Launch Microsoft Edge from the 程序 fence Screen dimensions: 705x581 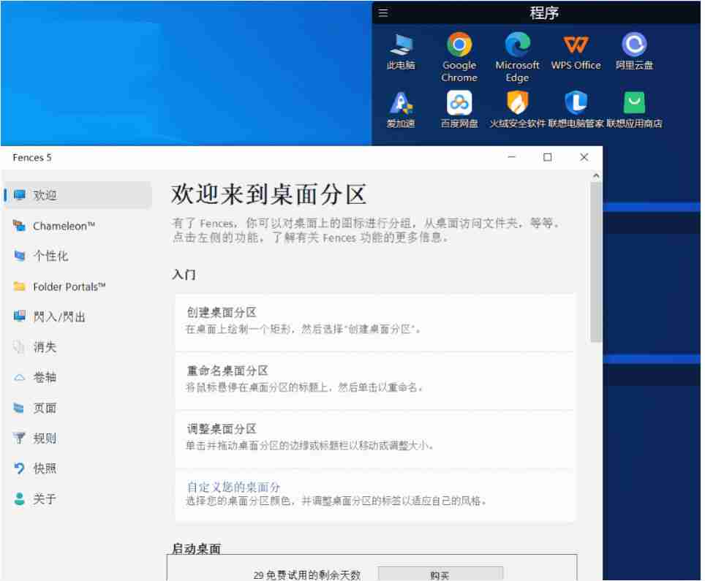click(517, 57)
